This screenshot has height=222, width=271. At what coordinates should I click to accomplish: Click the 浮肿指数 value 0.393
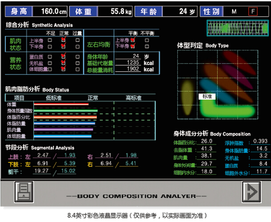click(259, 141)
